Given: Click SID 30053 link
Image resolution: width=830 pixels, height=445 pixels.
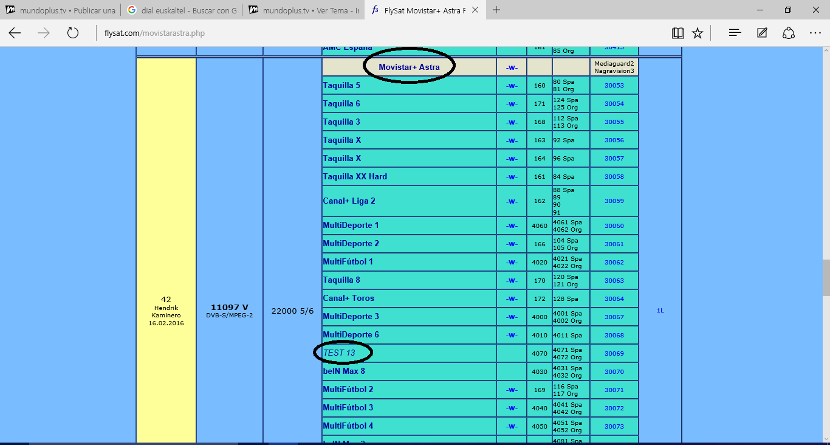Looking at the screenshot, I should point(614,86).
